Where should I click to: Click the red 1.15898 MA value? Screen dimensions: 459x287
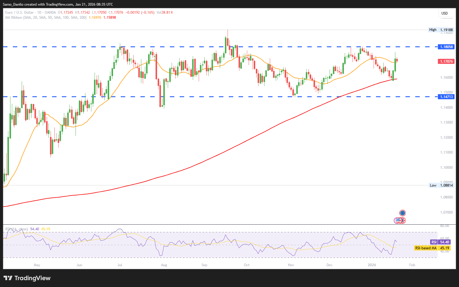(109, 18)
